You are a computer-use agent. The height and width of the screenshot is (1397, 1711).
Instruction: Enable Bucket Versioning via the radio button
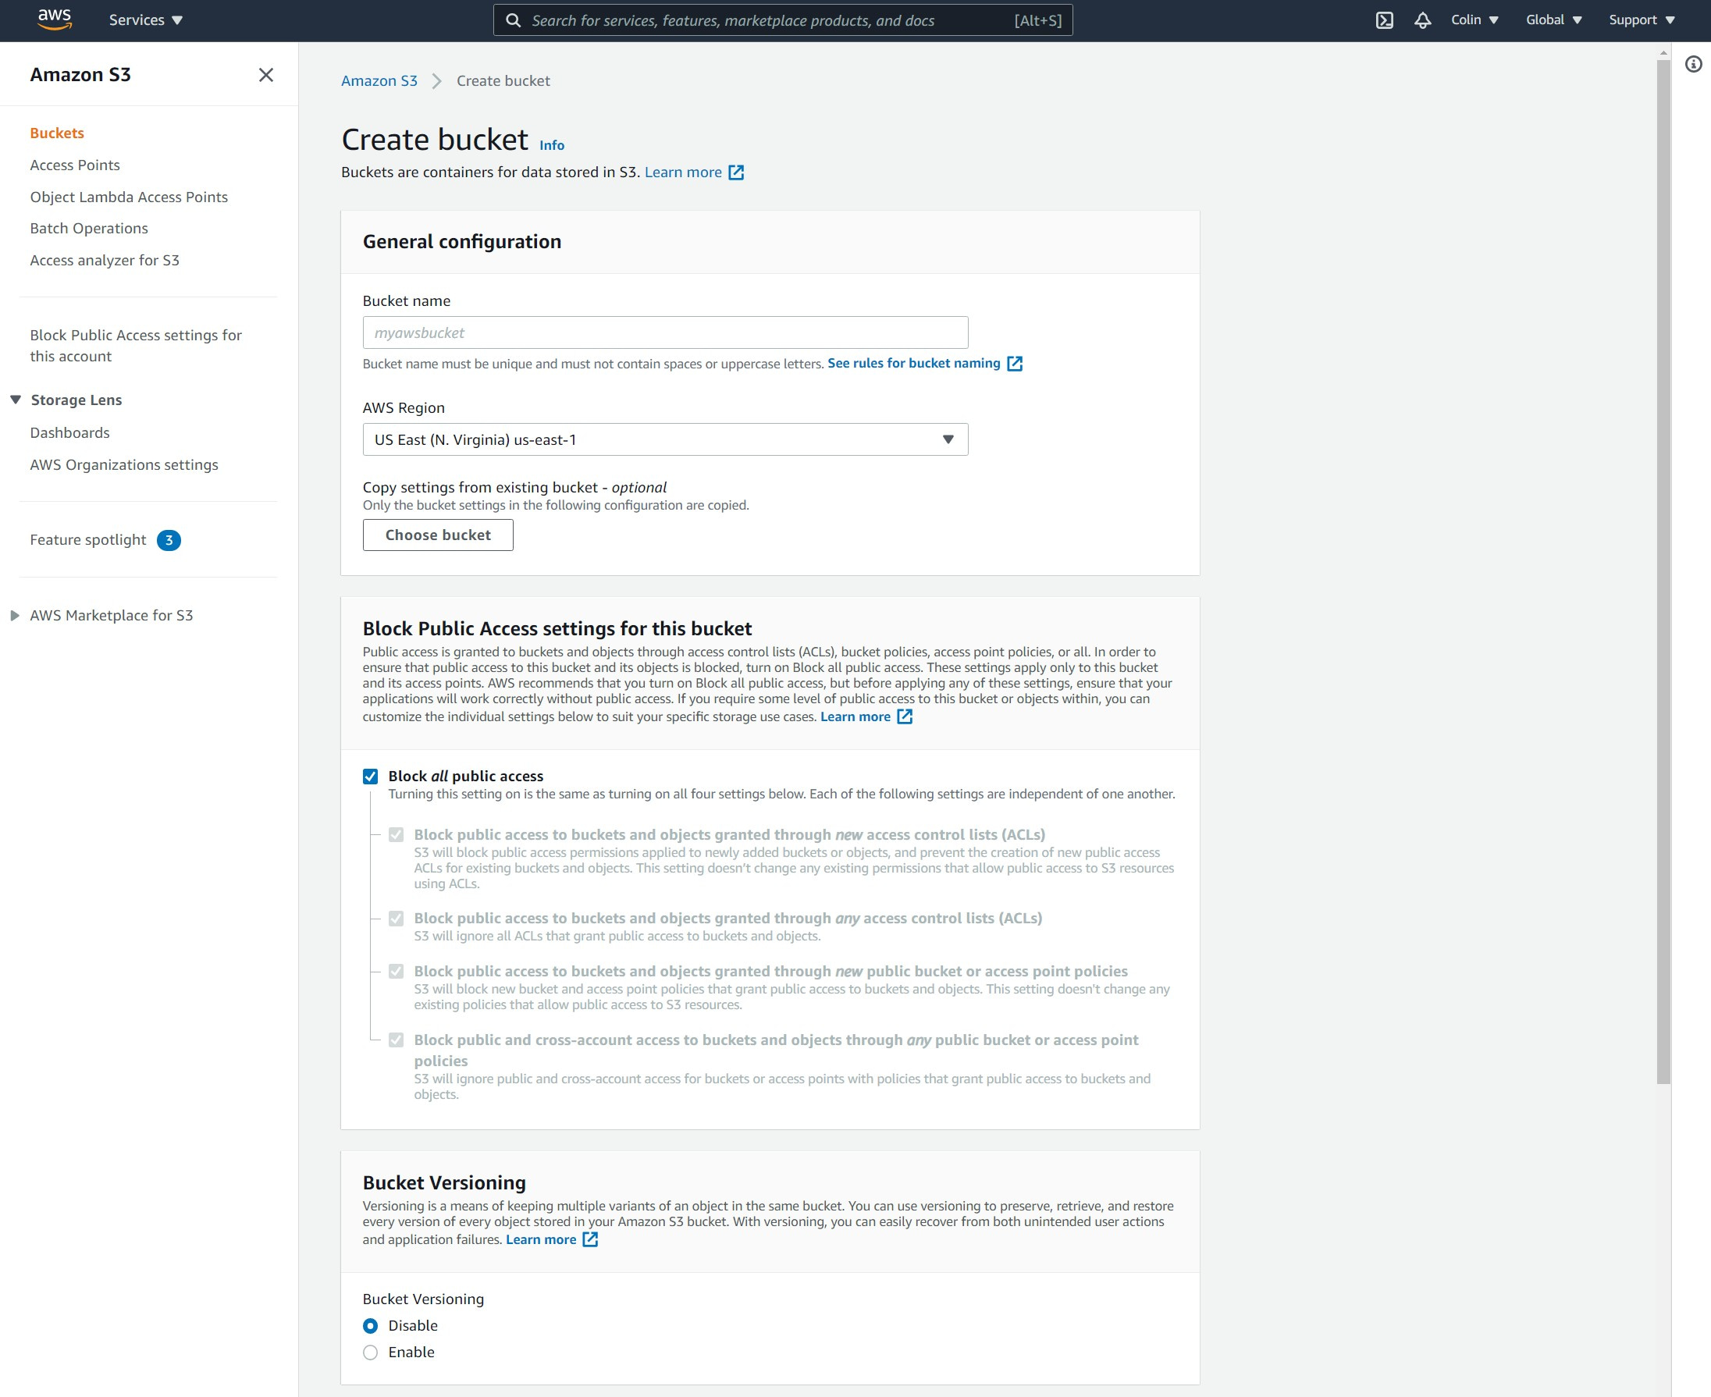tap(370, 1351)
